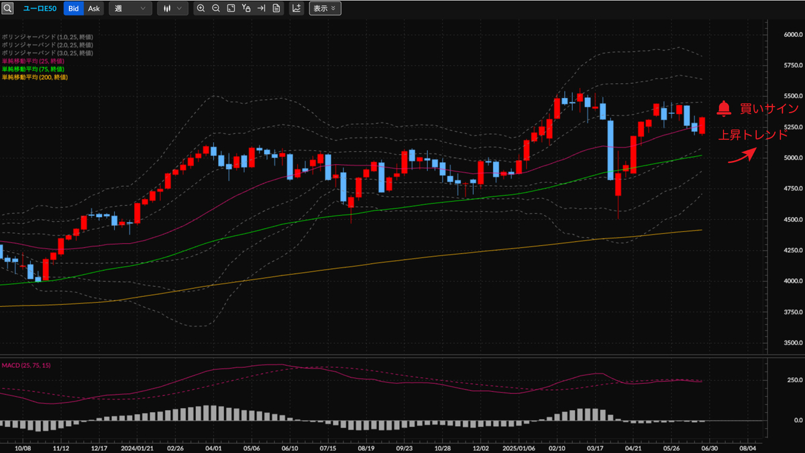Zoom in the chart with plus magnifier
The image size is (805, 453).
pos(201,9)
